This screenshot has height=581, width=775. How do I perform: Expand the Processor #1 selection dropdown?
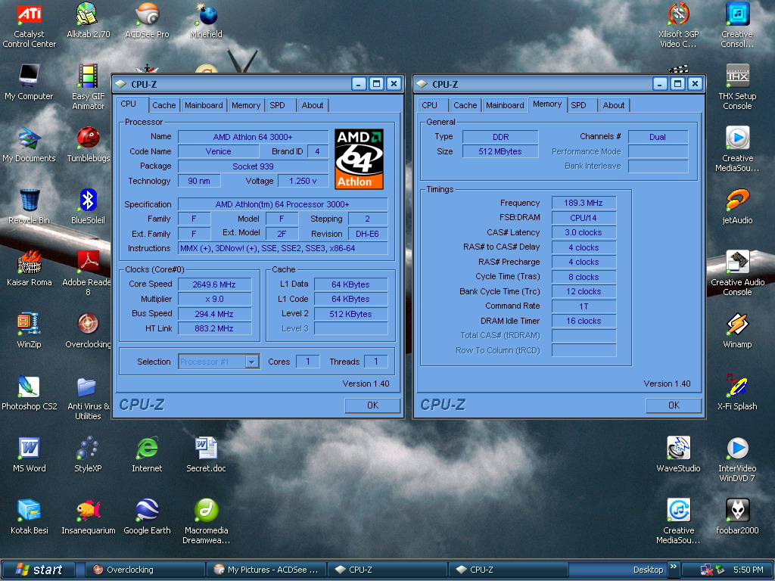pos(251,362)
